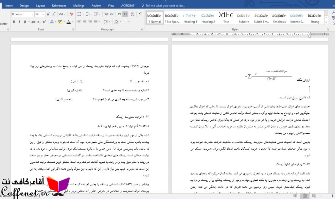Switch to Web Layout view
Image resolution: width=335 pixels, height=199 pixels.
tap(314, 196)
